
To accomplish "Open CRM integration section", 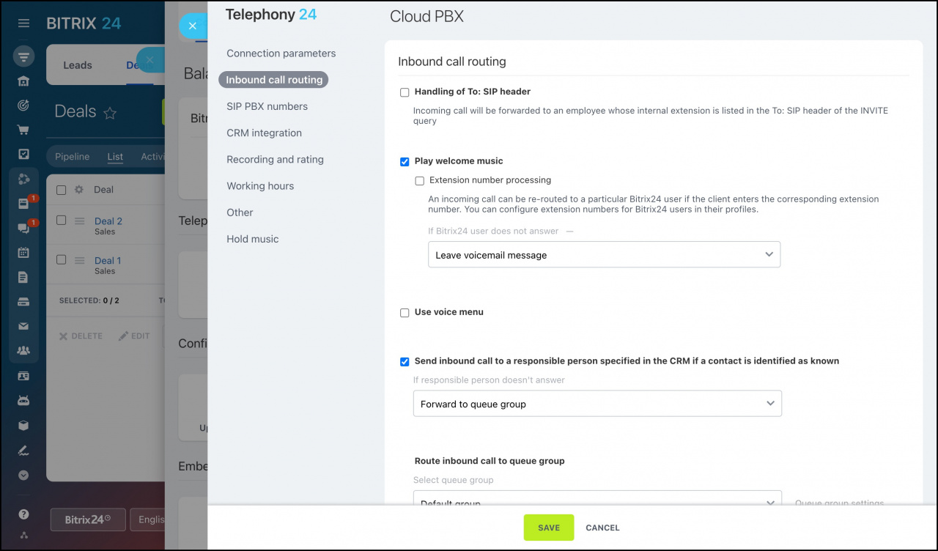I will [265, 133].
